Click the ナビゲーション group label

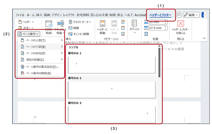coord(111,39)
